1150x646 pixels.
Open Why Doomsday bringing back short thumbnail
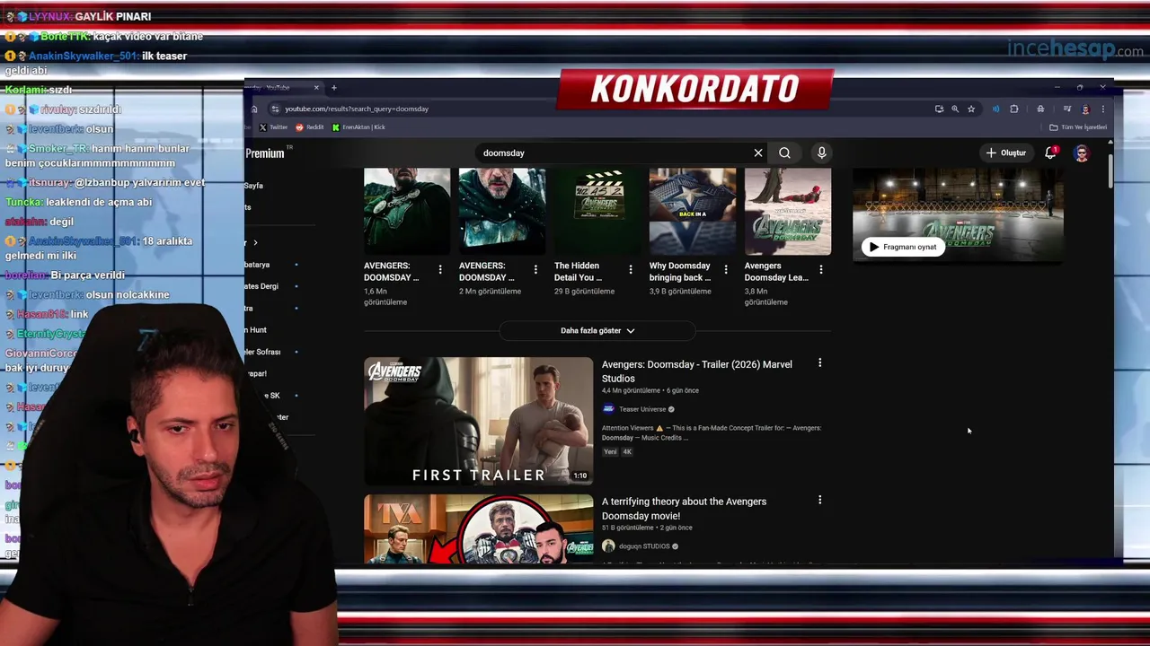tap(693, 211)
